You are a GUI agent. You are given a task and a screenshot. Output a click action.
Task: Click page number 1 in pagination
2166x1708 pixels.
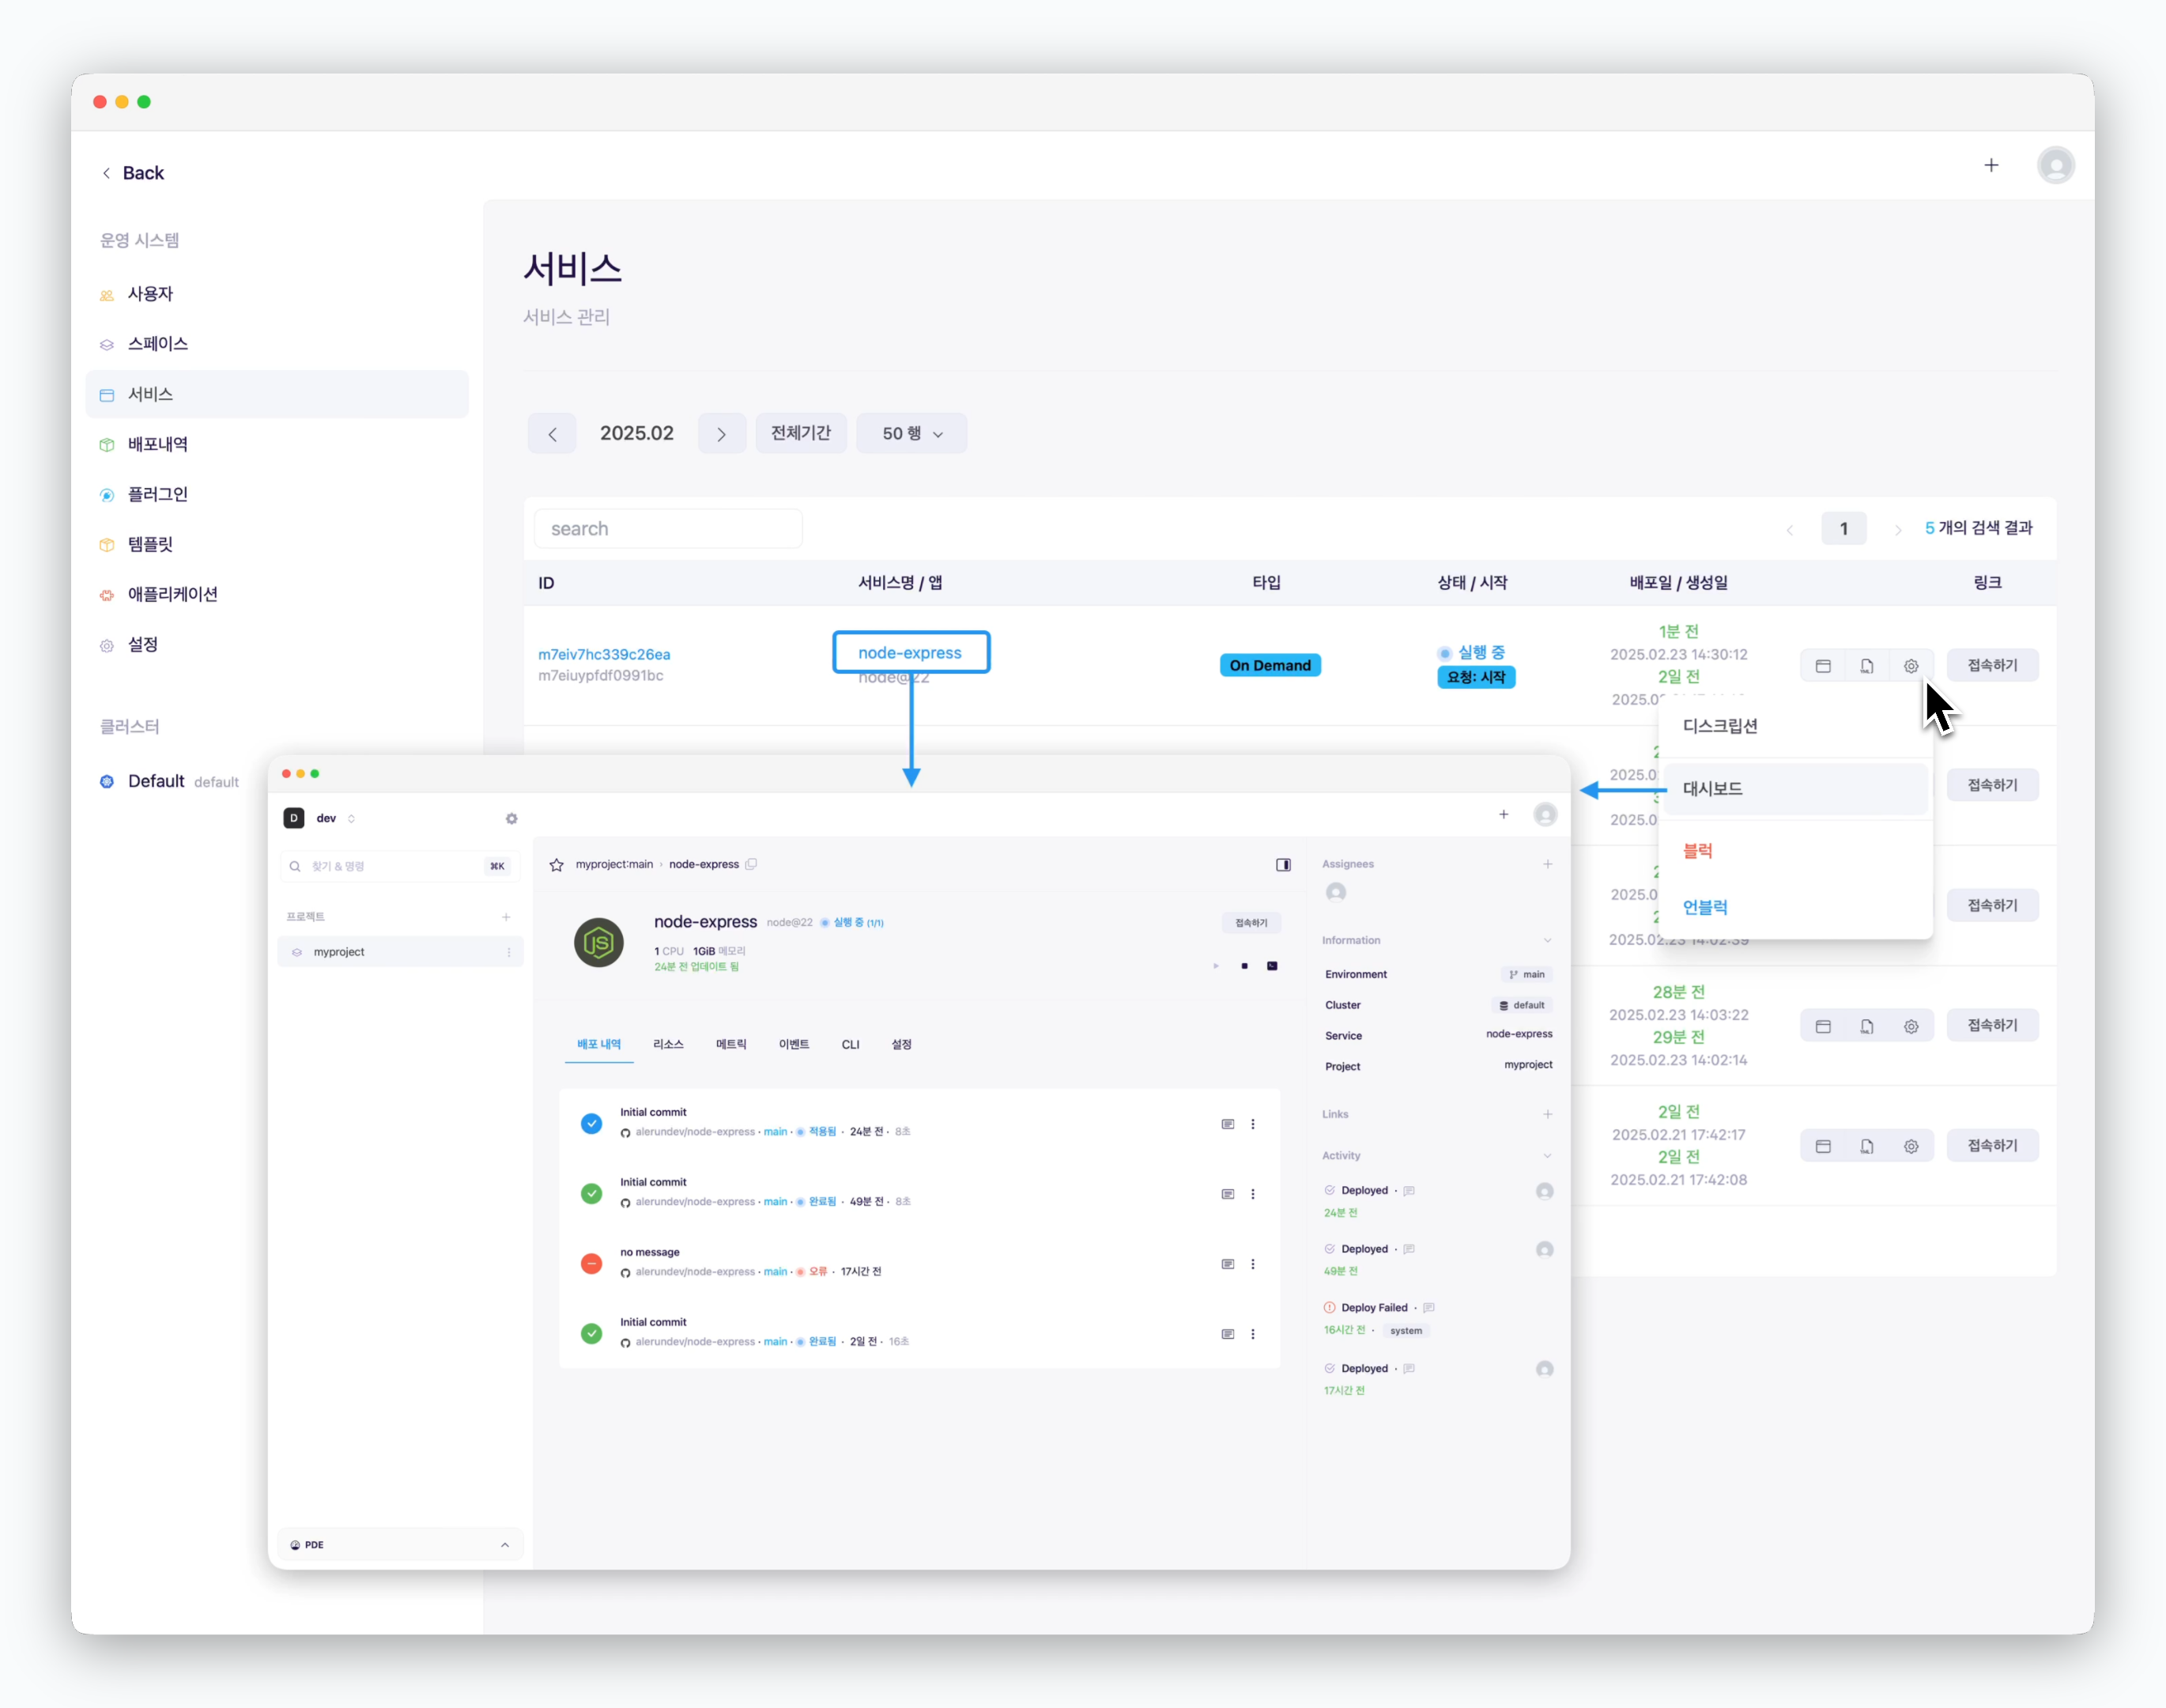tap(1843, 528)
